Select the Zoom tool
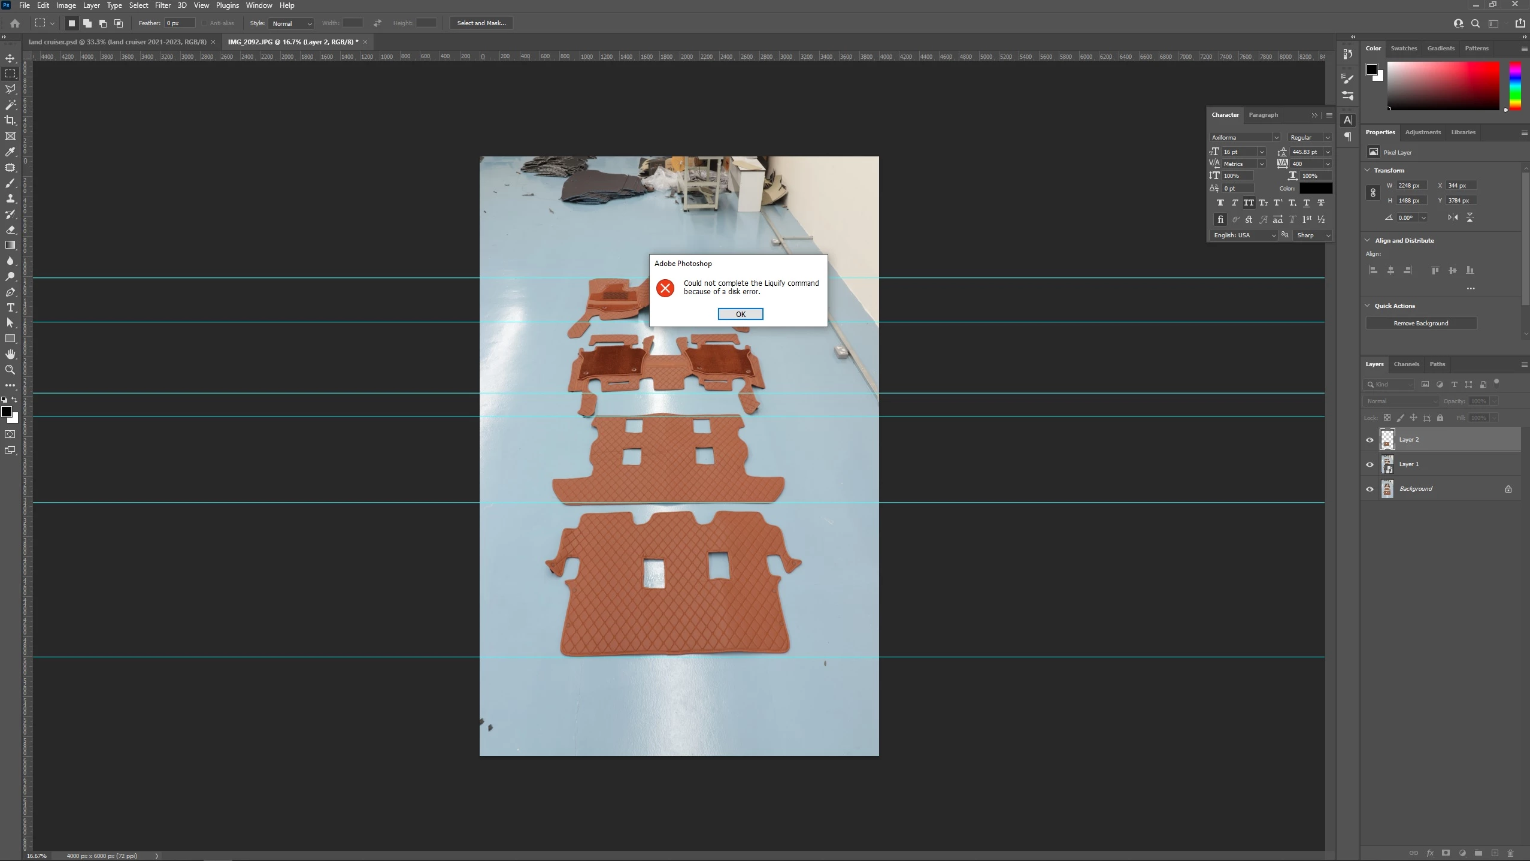 coord(10,370)
